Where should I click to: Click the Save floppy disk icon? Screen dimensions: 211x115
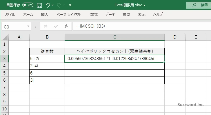[39, 5]
